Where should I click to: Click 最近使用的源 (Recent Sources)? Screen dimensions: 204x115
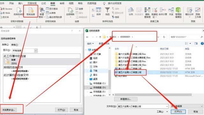point(54,17)
